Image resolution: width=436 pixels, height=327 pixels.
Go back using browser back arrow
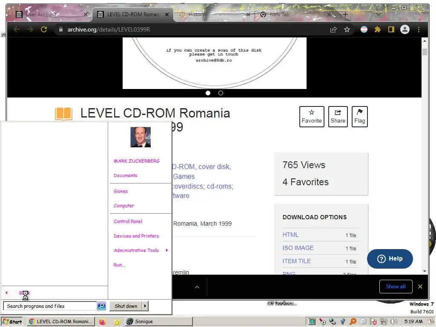(x=17, y=29)
